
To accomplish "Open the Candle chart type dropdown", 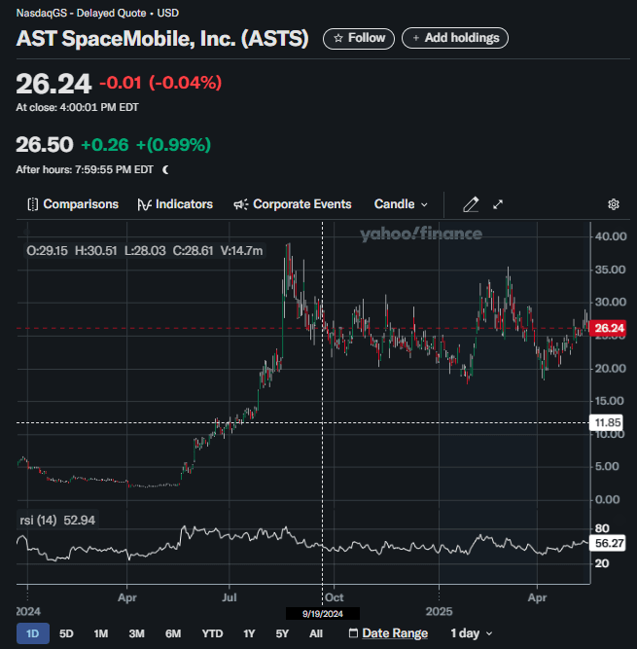I will [401, 204].
